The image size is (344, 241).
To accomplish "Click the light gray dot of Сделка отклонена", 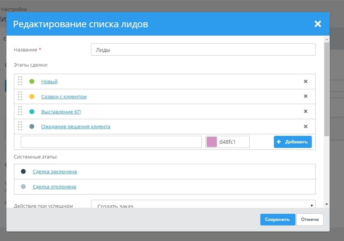I will [23, 187].
